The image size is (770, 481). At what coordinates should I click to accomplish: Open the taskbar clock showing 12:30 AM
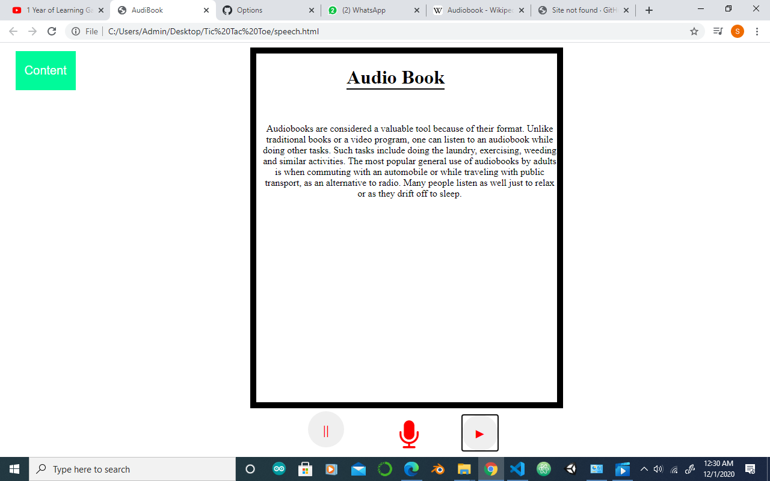pyautogui.click(x=719, y=469)
